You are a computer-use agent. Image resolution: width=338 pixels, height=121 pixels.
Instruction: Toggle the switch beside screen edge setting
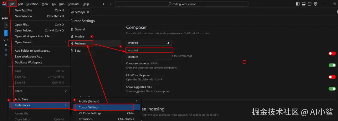332,53
